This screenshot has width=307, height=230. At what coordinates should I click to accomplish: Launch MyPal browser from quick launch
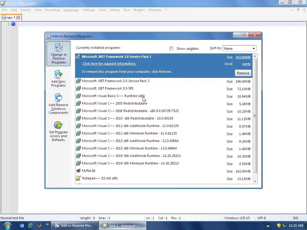coord(39,226)
